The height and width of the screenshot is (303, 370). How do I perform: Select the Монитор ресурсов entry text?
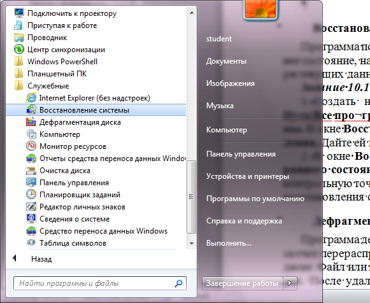[x=73, y=146]
